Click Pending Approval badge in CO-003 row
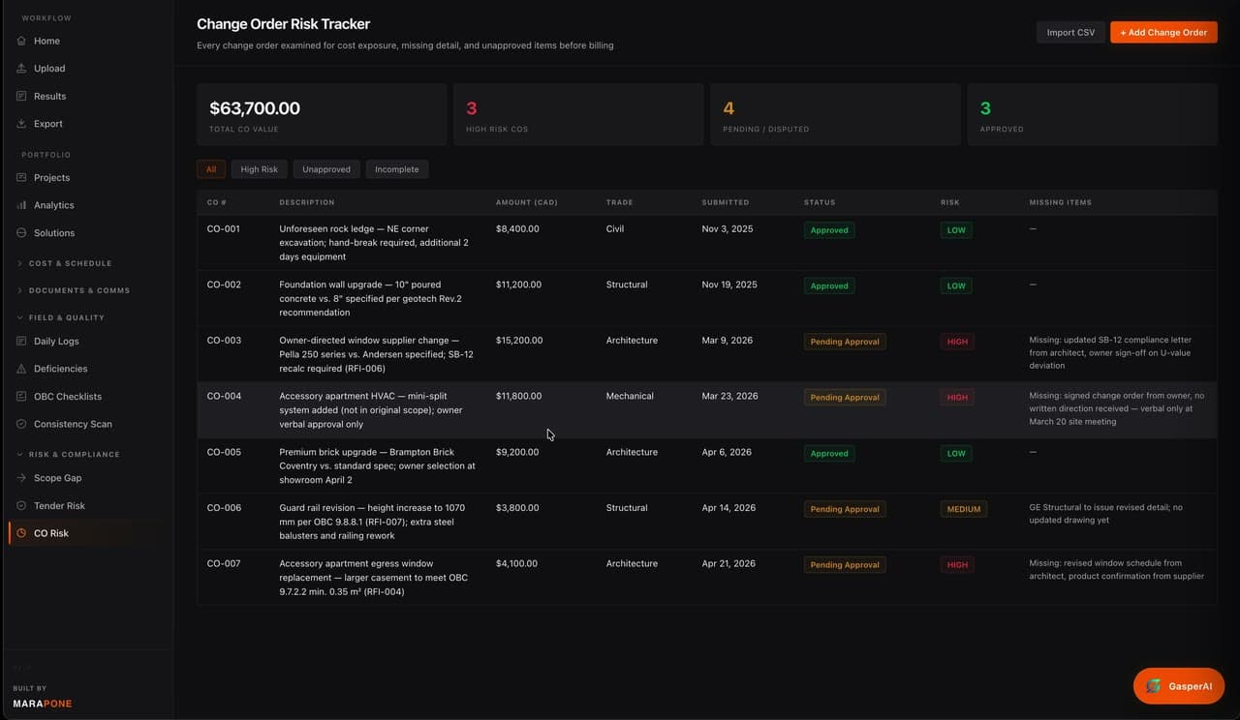Image resolution: width=1240 pixels, height=720 pixels. pos(845,342)
